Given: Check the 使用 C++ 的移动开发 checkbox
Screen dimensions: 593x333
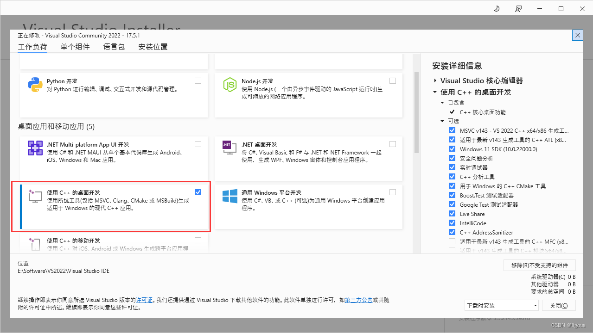Looking at the screenshot, I should click(198, 240).
